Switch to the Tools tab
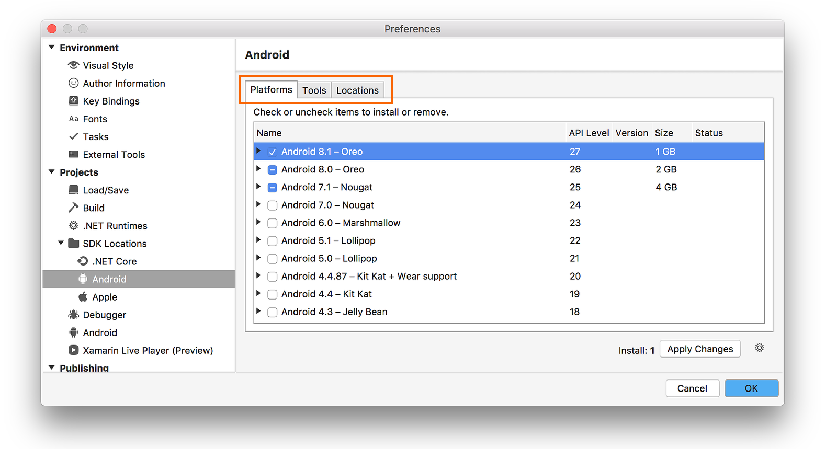 tap(314, 90)
